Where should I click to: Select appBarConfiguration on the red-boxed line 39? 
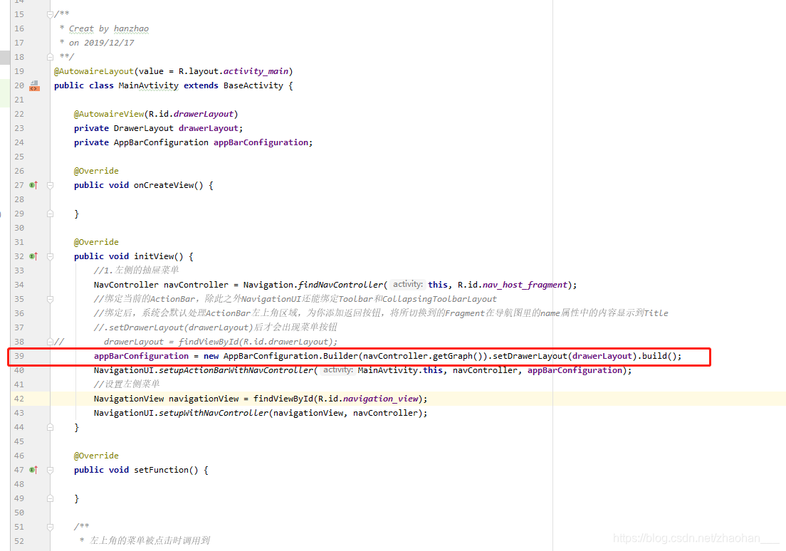(141, 356)
